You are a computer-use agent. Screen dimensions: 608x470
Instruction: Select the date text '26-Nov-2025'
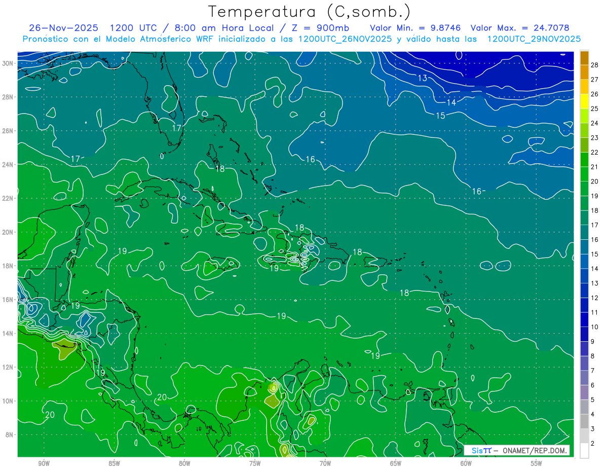[x=64, y=28]
